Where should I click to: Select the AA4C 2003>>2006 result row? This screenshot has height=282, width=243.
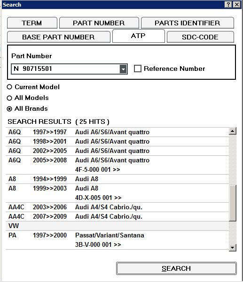[x=117, y=207]
